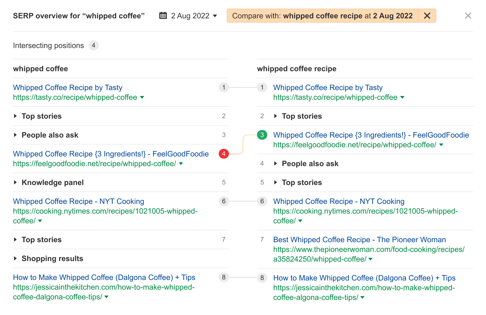
Task: Click the red position 4 badge for FeelGoodFoodie
Action: (x=224, y=154)
